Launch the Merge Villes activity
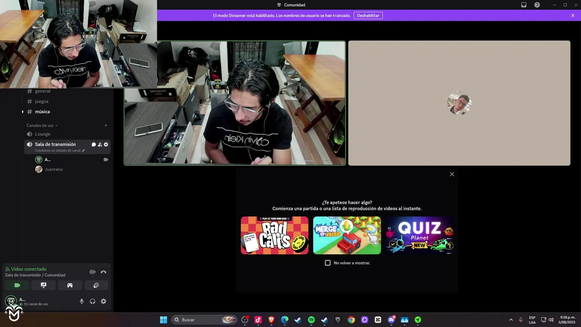The height and width of the screenshot is (327, 581). pyautogui.click(x=347, y=235)
